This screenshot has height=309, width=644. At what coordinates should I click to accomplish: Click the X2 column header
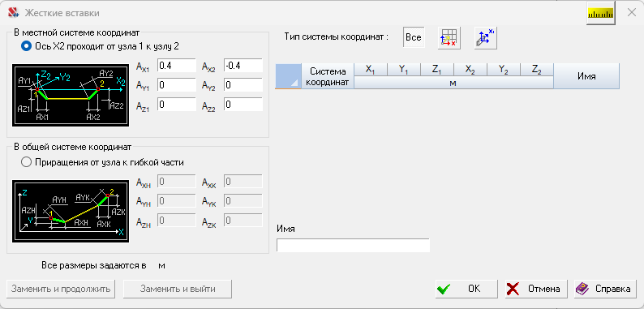coord(470,70)
